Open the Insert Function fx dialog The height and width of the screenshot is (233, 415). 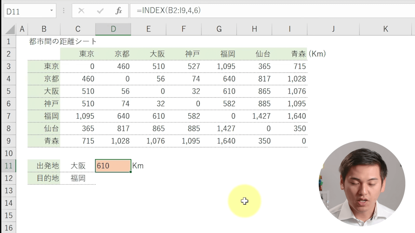click(119, 11)
